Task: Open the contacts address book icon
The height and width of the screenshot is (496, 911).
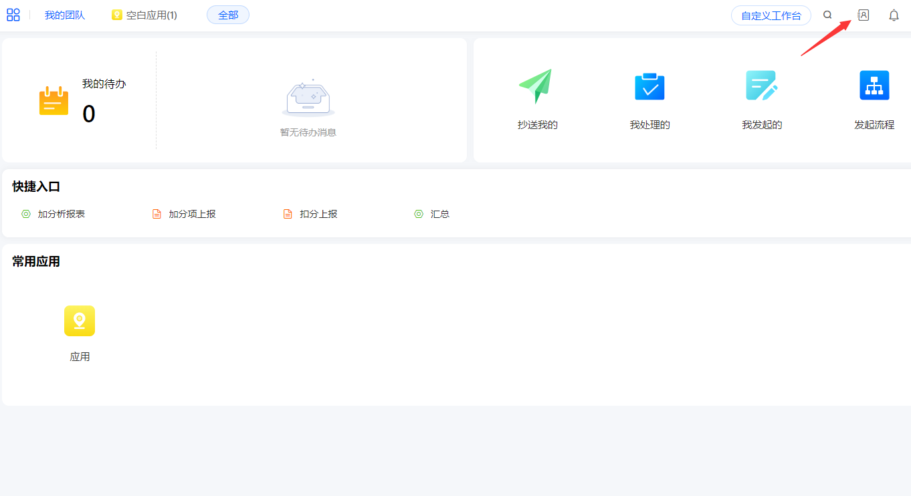Action: [x=863, y=15]
